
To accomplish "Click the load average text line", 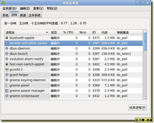I will pos(45,23).
